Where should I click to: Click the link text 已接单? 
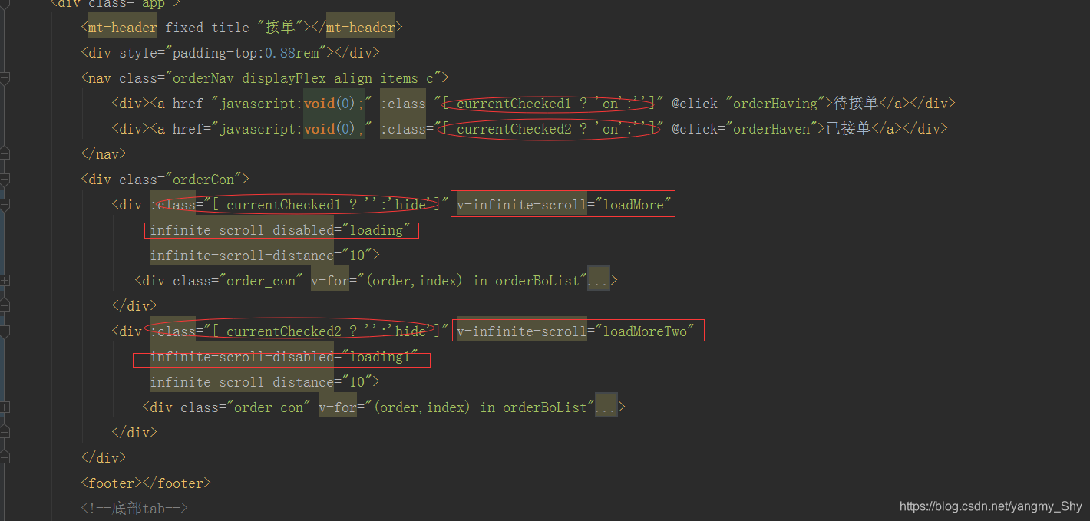coord(847,129)
